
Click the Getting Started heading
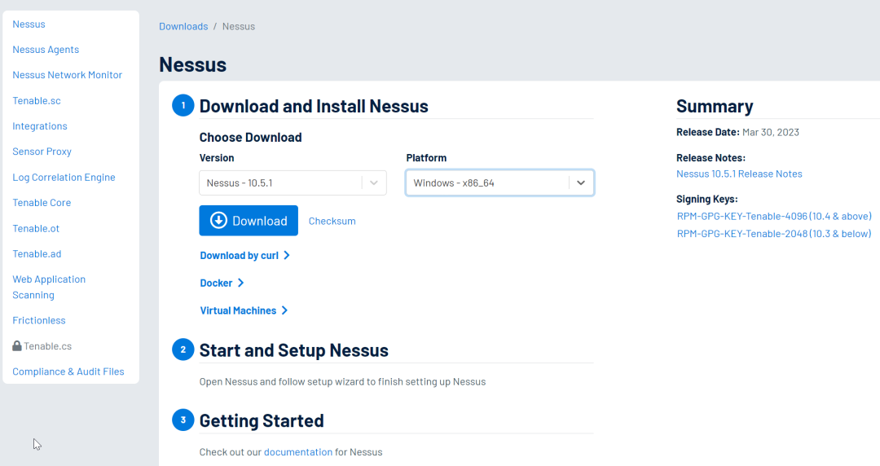(262, 420)
